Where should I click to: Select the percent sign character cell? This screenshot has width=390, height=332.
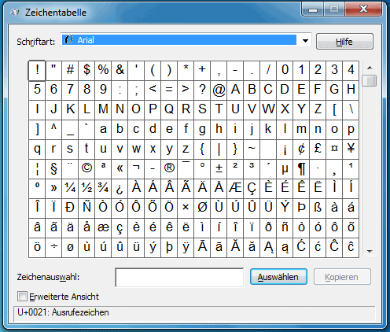103,71
